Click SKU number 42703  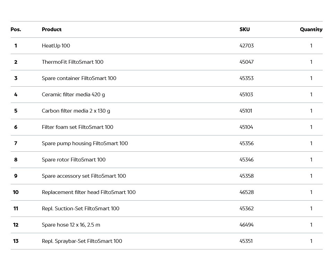[246, 46]
